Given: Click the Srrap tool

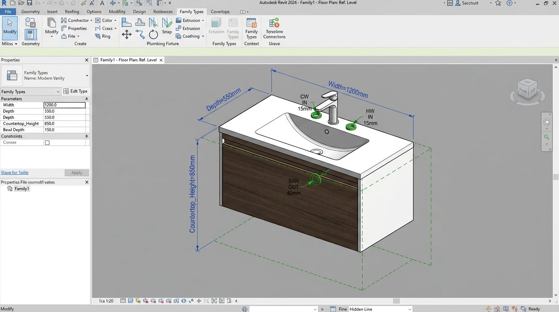Looking at the screenshot, I should [167, 26].
